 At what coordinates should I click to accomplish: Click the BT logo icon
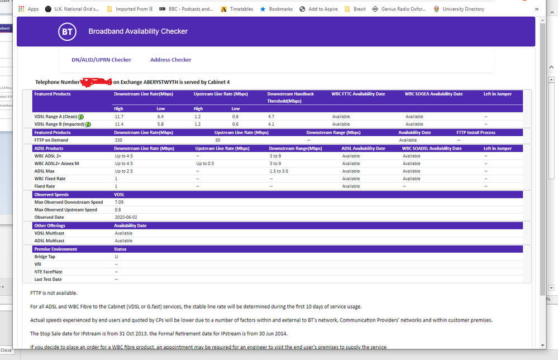coord(67,32)
